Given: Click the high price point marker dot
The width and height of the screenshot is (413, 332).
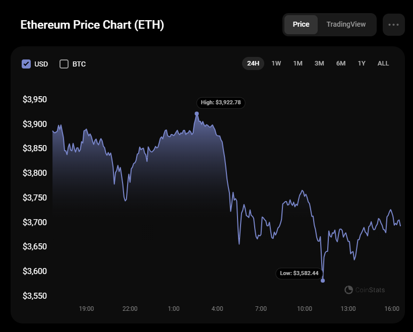Looking at the screenshot, I should 197,113.
